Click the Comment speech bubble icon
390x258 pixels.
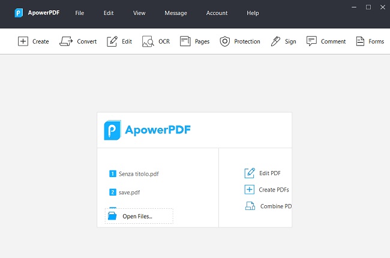click(311, 41)
